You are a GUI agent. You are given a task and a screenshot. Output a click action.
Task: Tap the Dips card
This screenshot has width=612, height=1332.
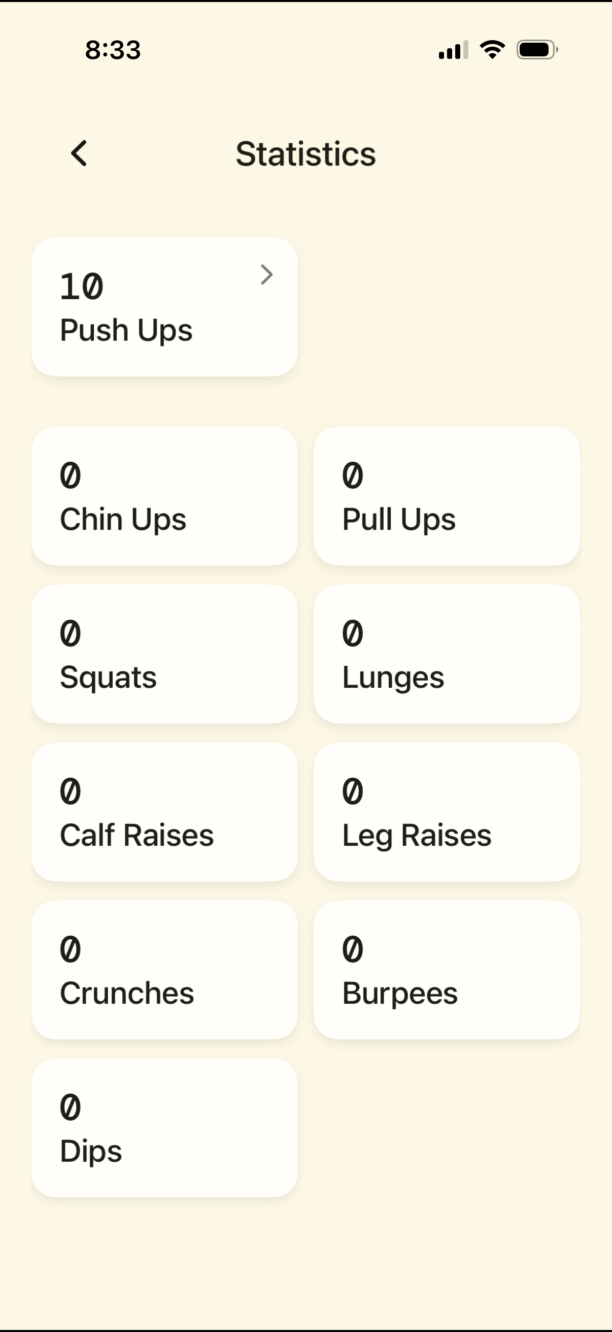[x=164, y=1128]
